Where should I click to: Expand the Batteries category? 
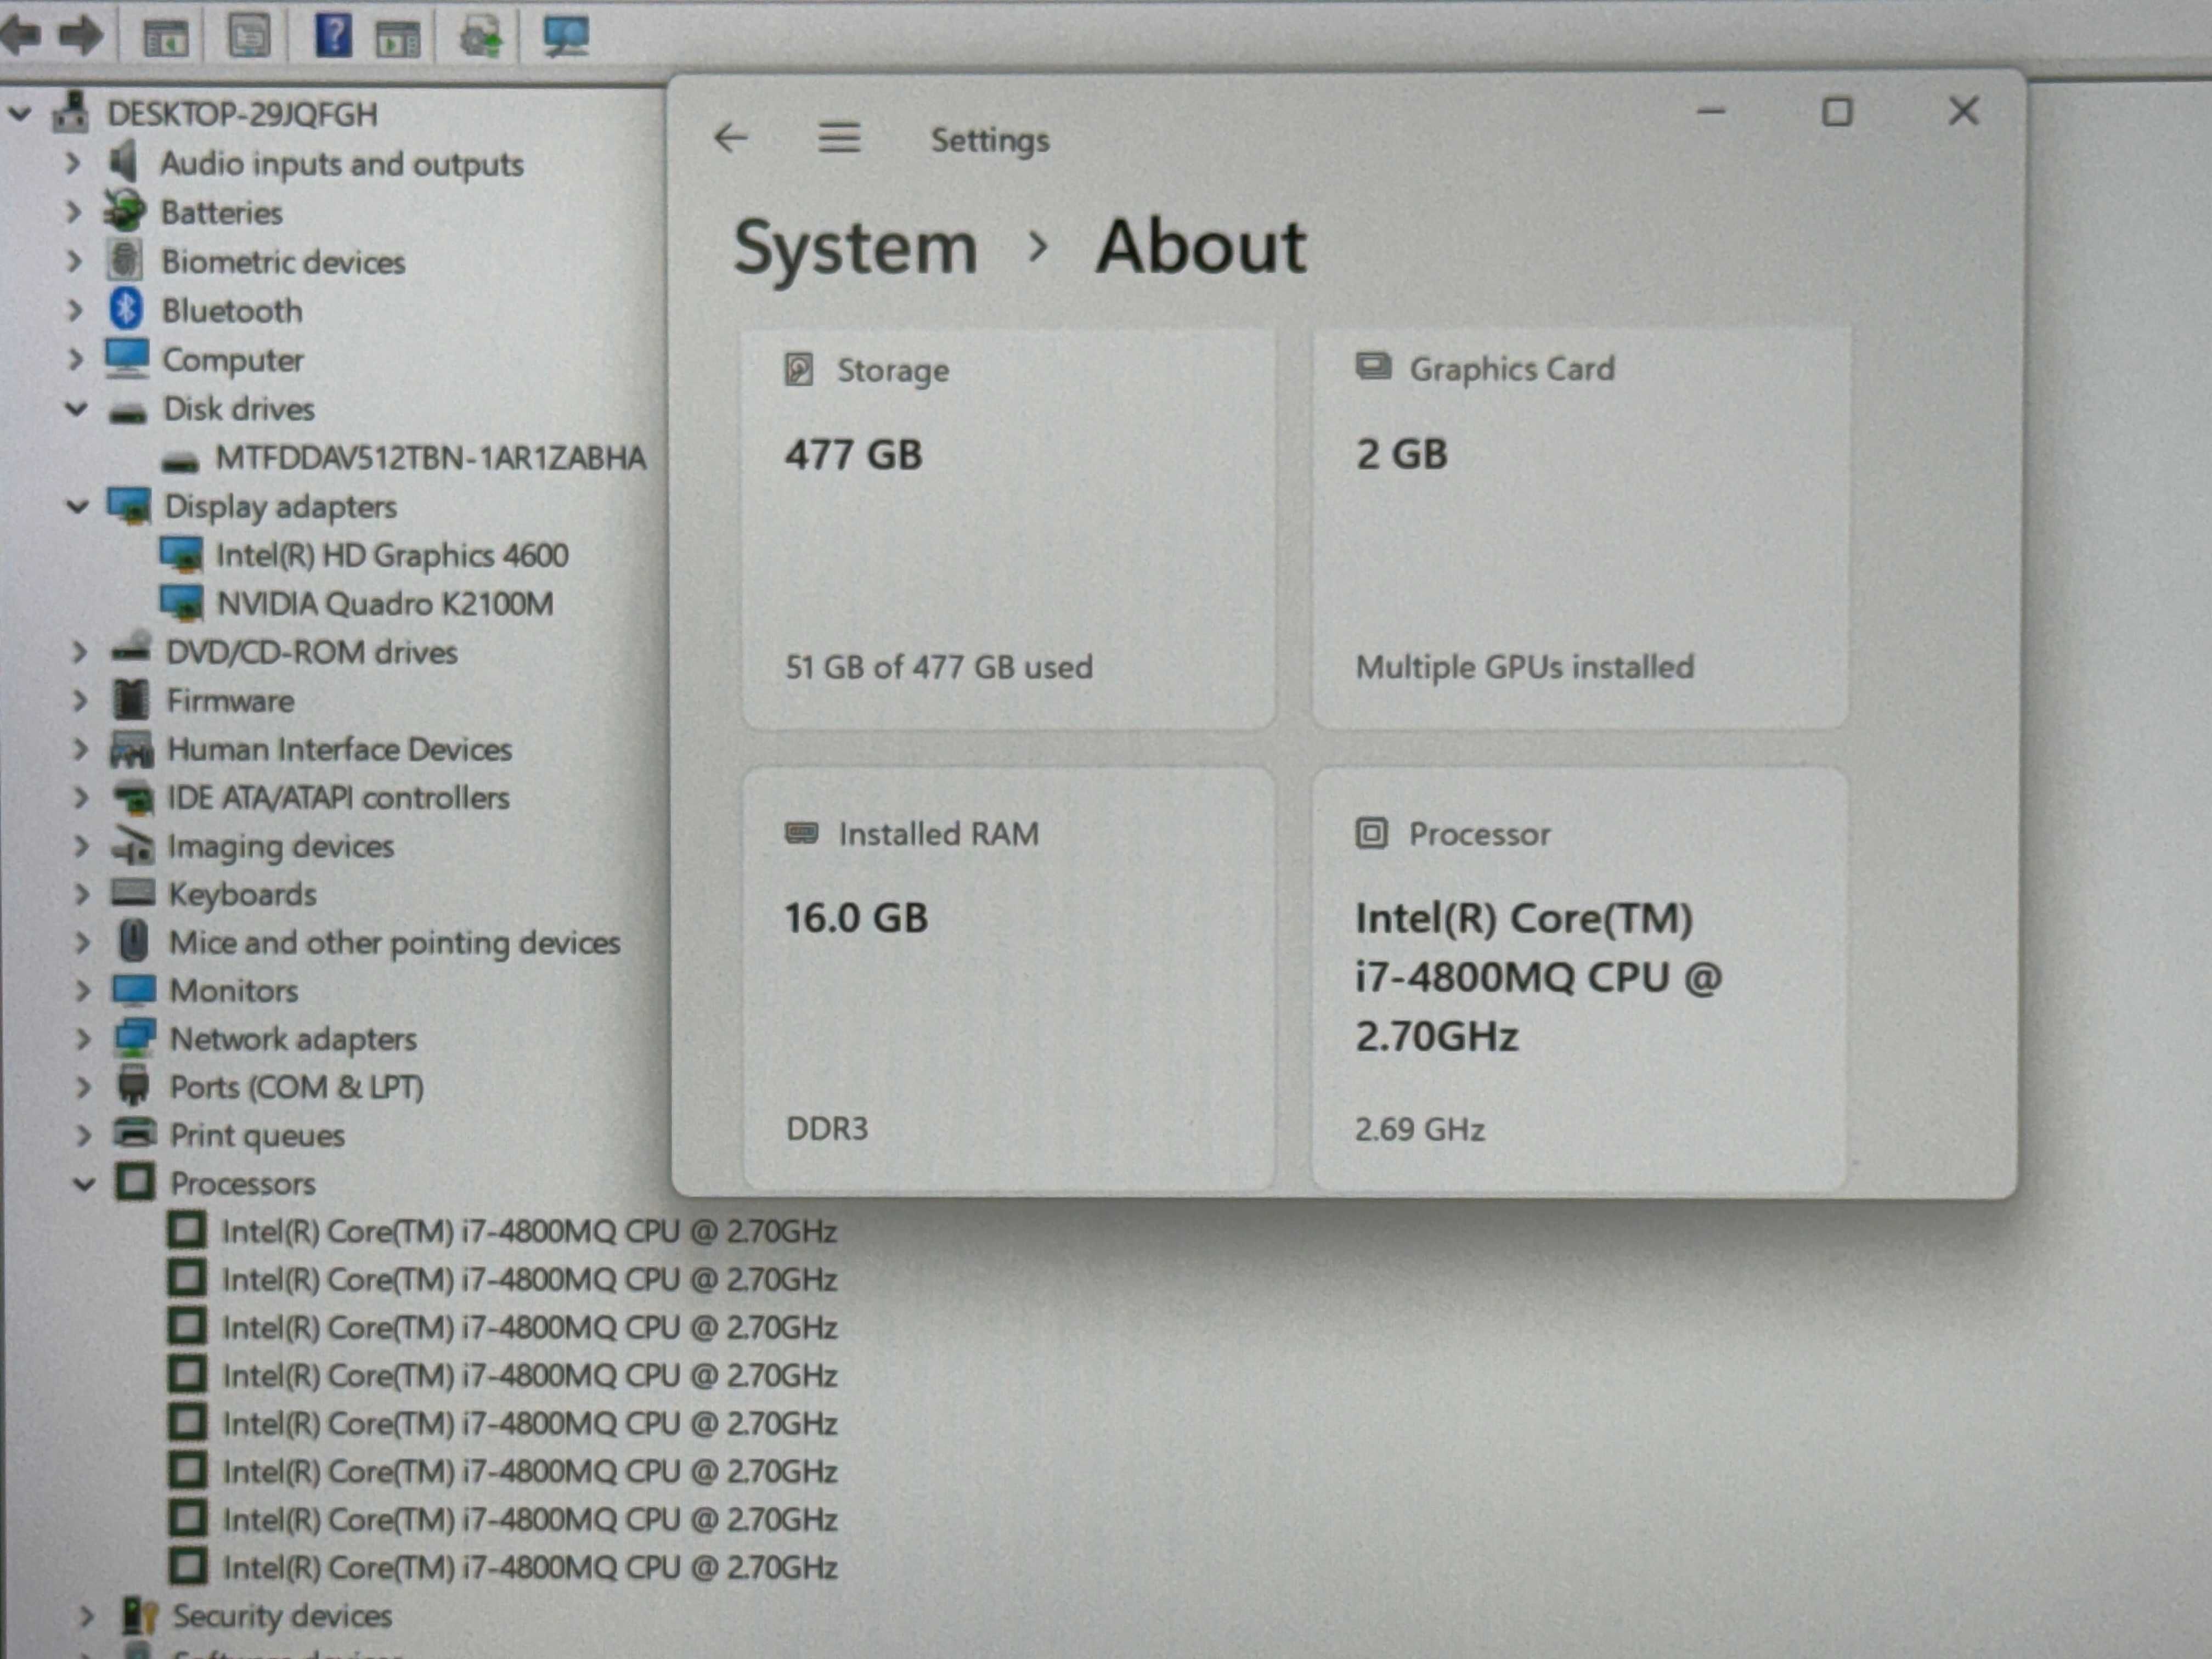pos(73,211)
